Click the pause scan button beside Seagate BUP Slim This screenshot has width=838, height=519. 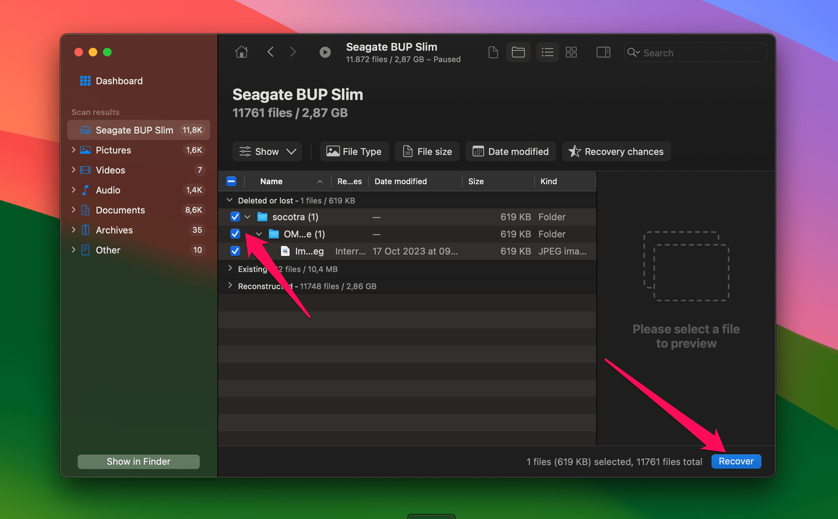(x=324, y=52)
